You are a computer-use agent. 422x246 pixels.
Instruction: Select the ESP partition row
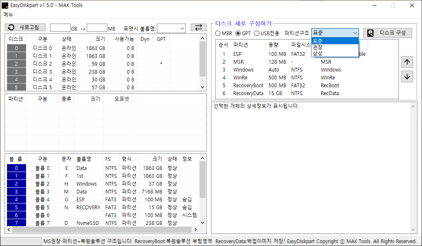307,54
